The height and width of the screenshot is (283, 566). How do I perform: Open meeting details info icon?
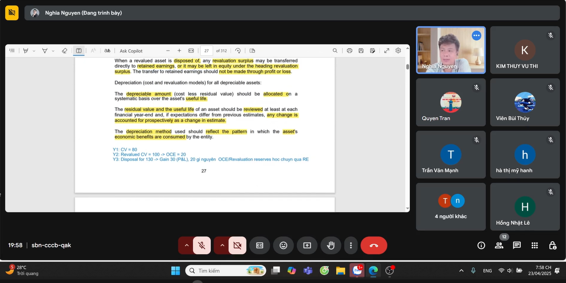(x=481, y=245)
